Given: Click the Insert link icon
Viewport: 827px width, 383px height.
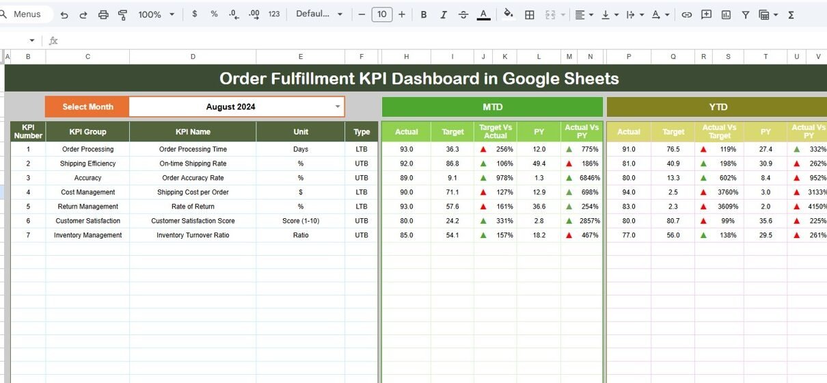Looking at the screenshot, I should point(687,14).
